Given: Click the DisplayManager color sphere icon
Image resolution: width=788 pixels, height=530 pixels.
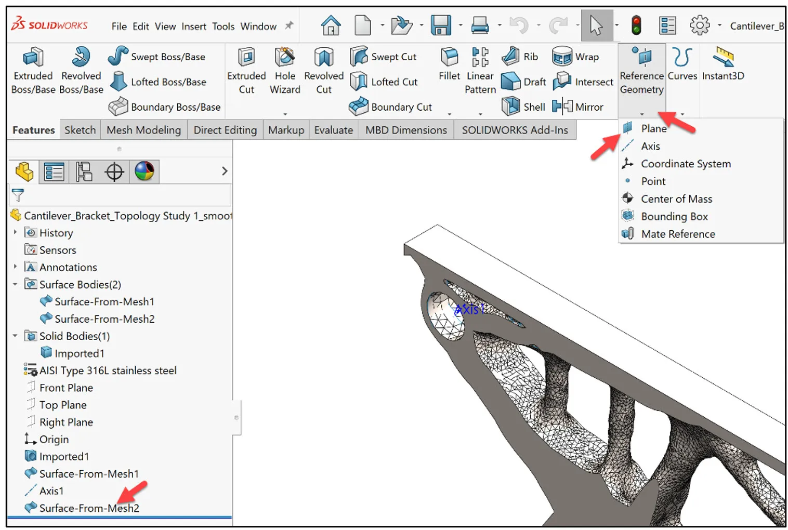Looking at the screenshot, I should pyautogui.click(x=145, y=171).
